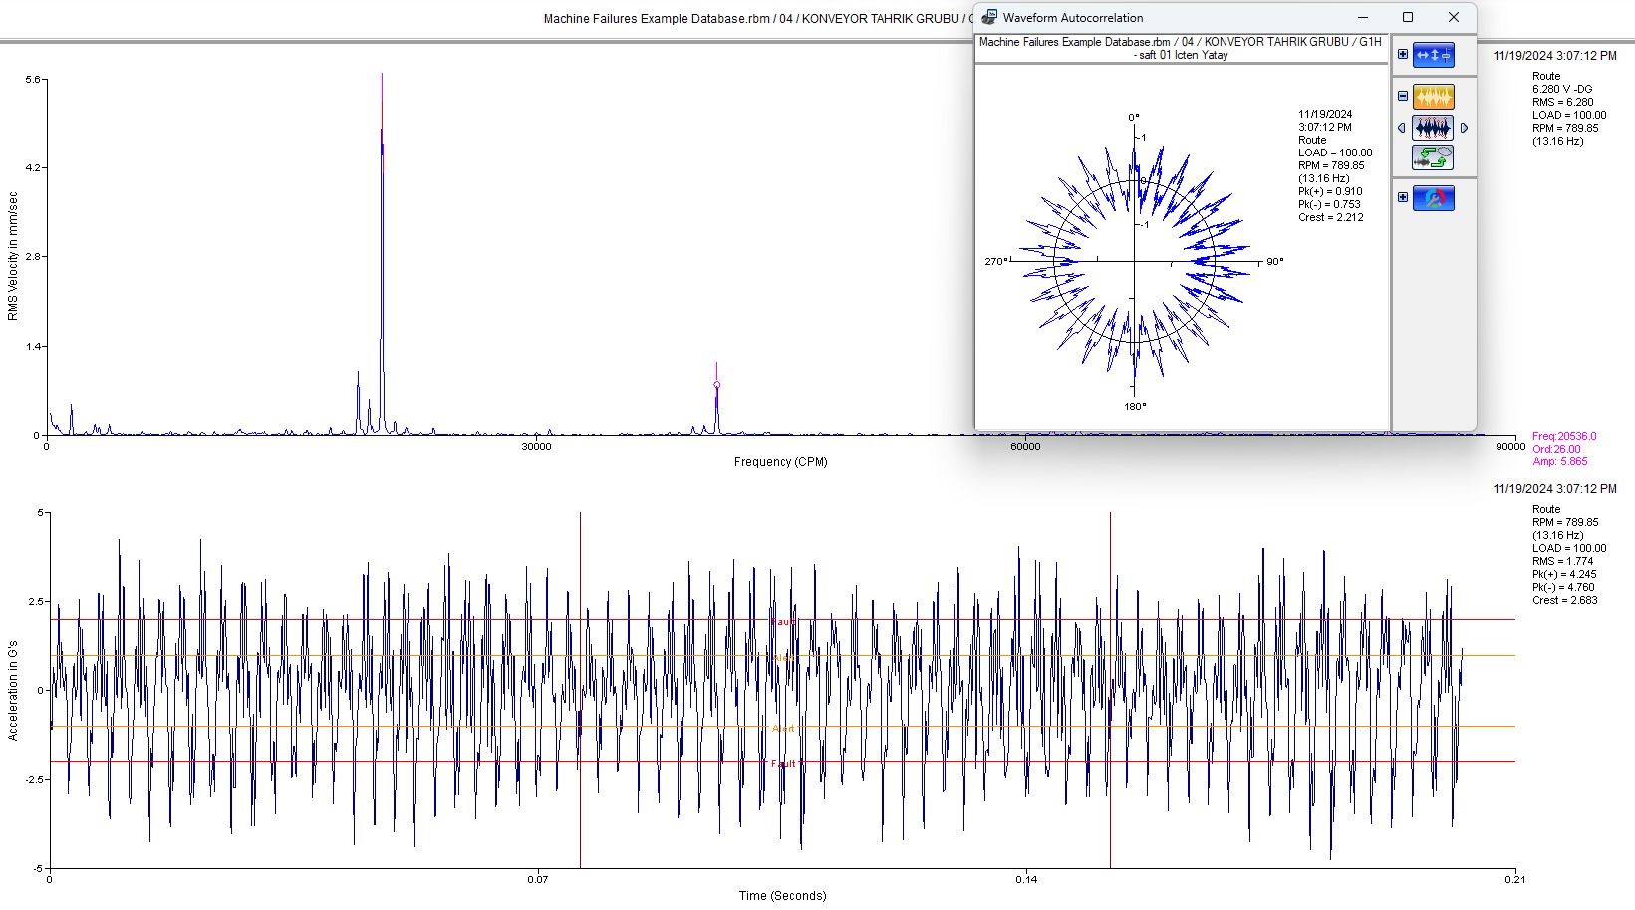Click the Waveform Autocorrelation window app icon
Viewport: 1635px width, 910px height.
(x=989, y=17)
